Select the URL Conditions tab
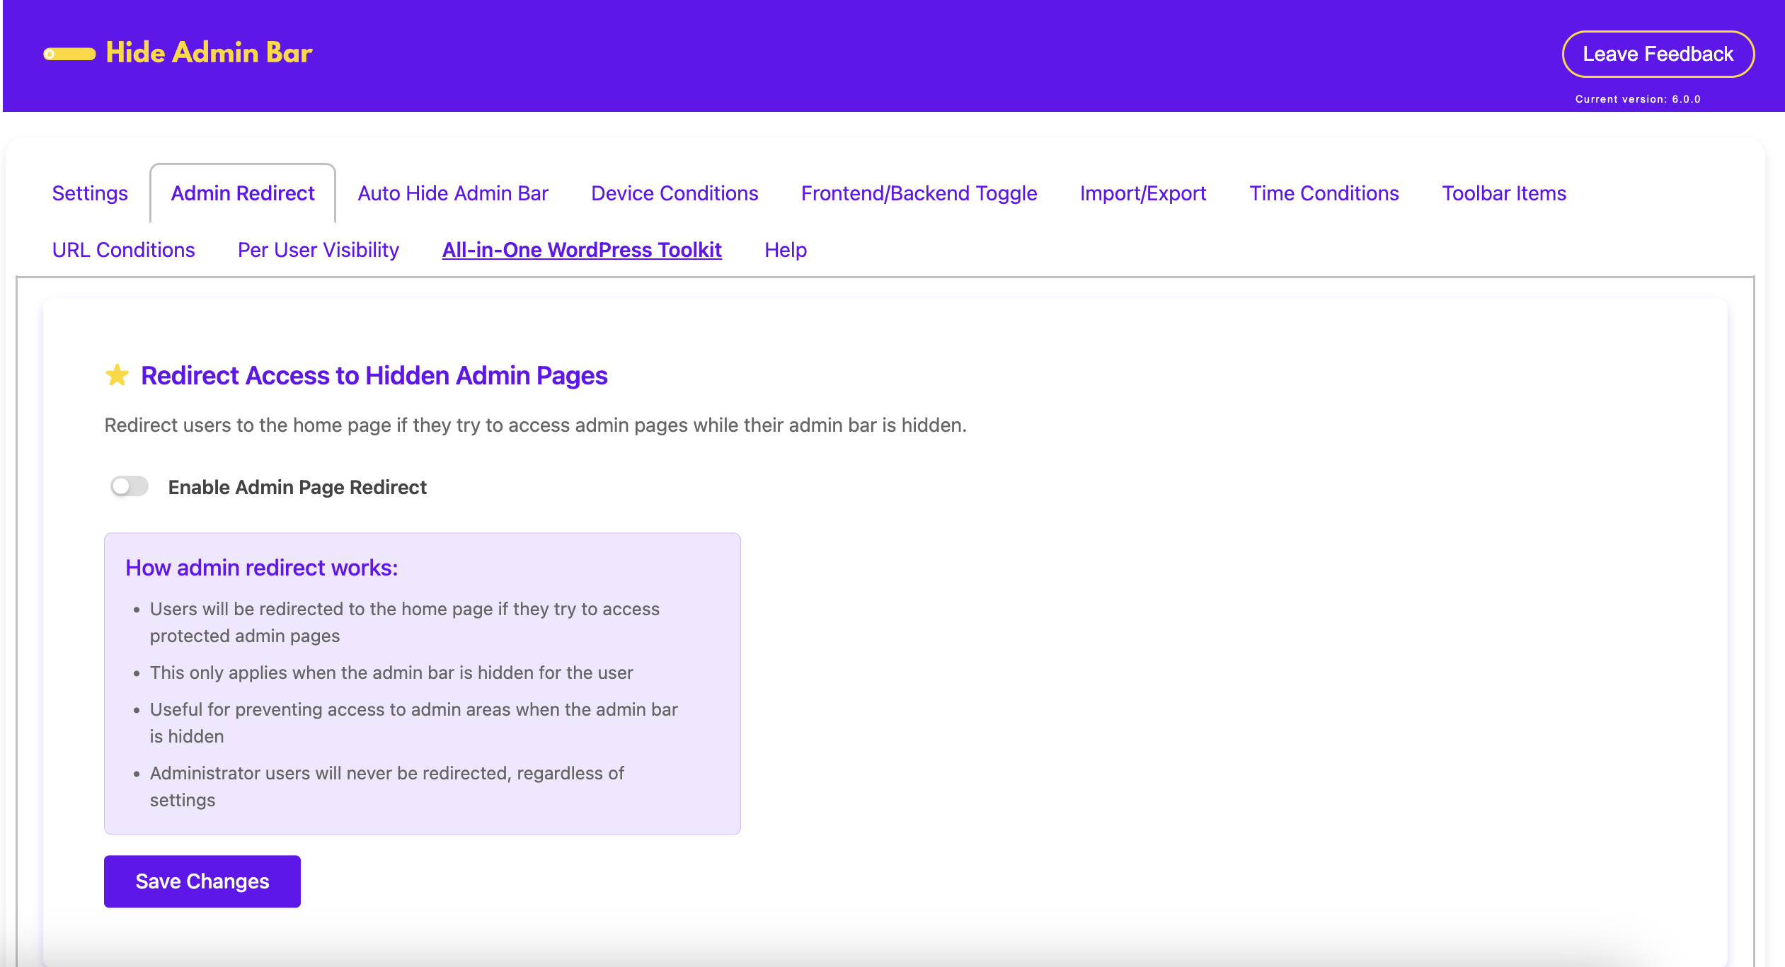 point(124,250)
